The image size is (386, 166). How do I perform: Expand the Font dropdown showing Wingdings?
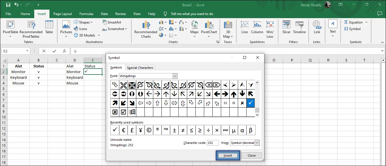coord(175,76)
